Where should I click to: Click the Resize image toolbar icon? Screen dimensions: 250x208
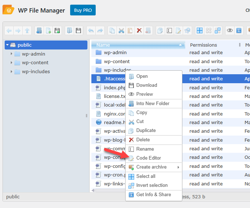click(x=187, y=30)
